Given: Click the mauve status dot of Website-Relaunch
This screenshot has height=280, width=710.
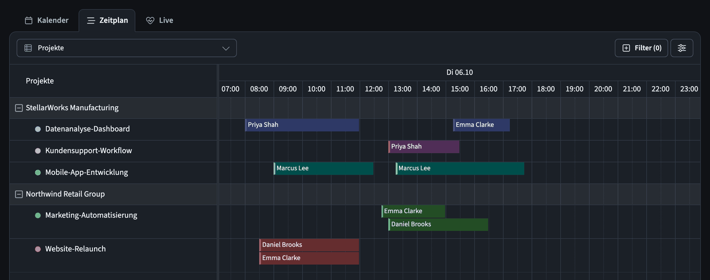Looking at the screenshot, I should (38, 249).
